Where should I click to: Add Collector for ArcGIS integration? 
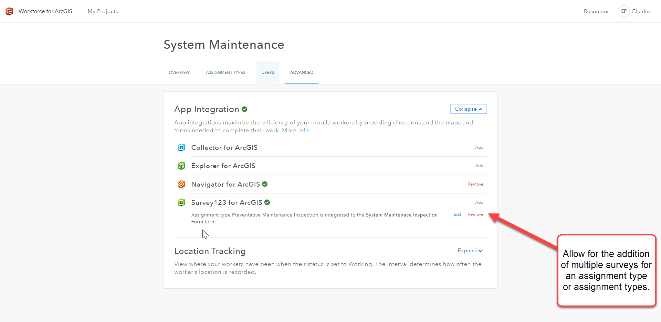coord(479,147)
